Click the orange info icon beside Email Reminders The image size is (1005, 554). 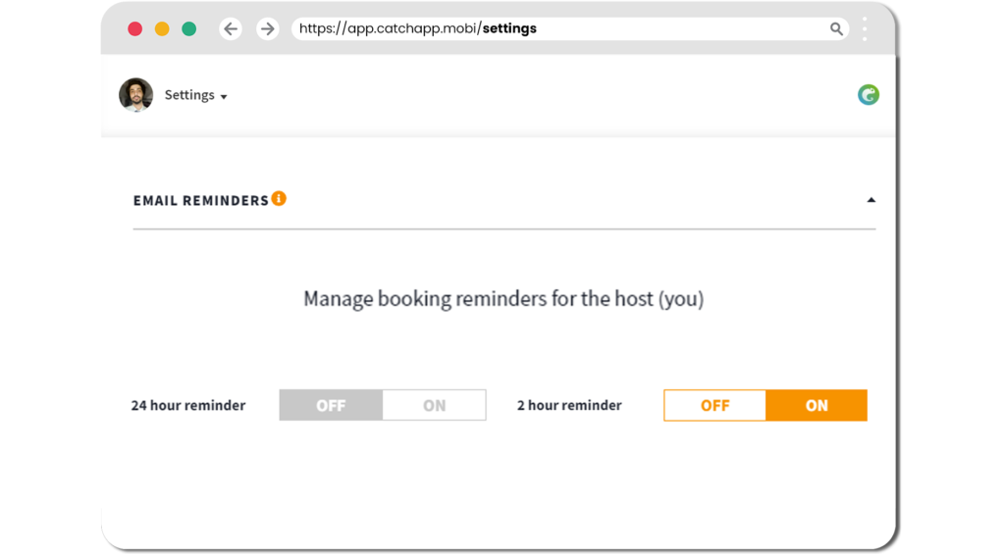coord(279,198)
